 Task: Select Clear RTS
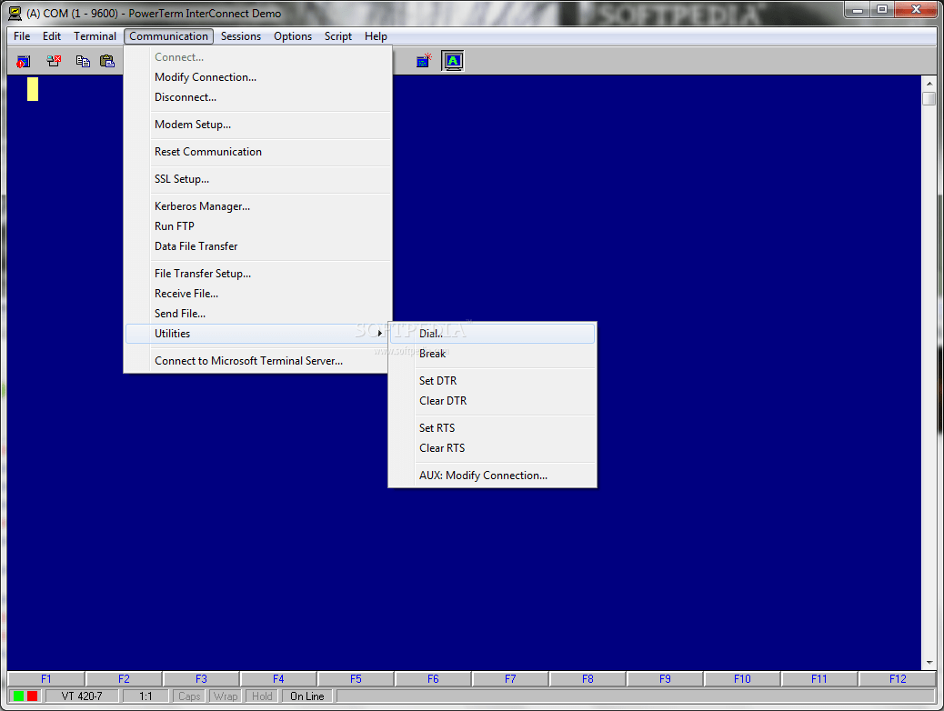tap(493, 448)
